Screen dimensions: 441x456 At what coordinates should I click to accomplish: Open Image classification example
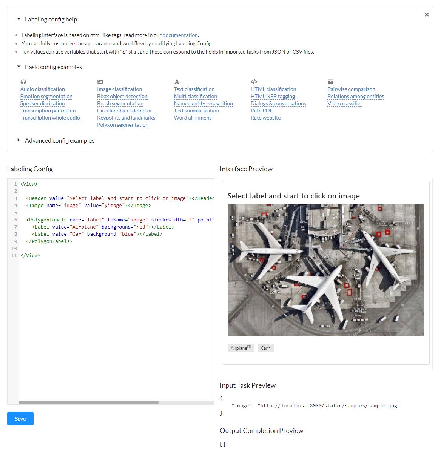119,89
